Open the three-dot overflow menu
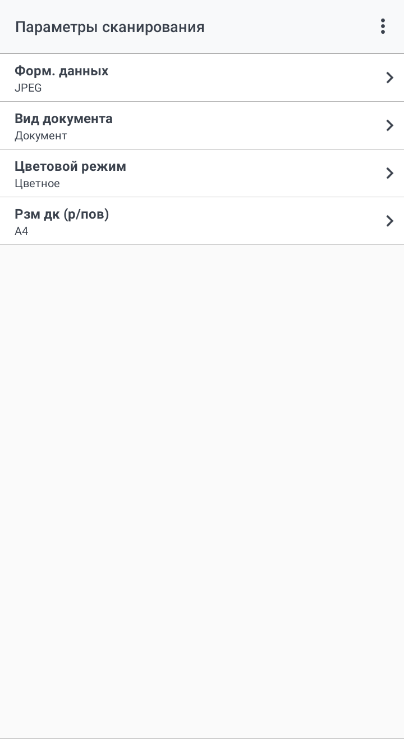Viewport: 404px width, 739px height. [383, 26]
